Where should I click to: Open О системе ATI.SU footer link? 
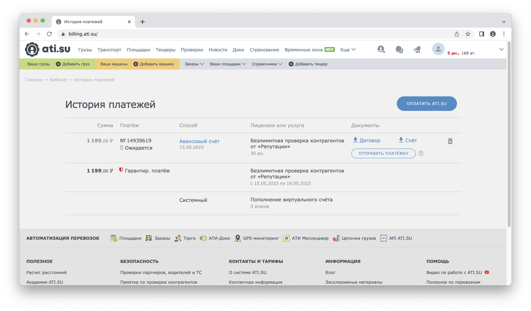point(247,272)
